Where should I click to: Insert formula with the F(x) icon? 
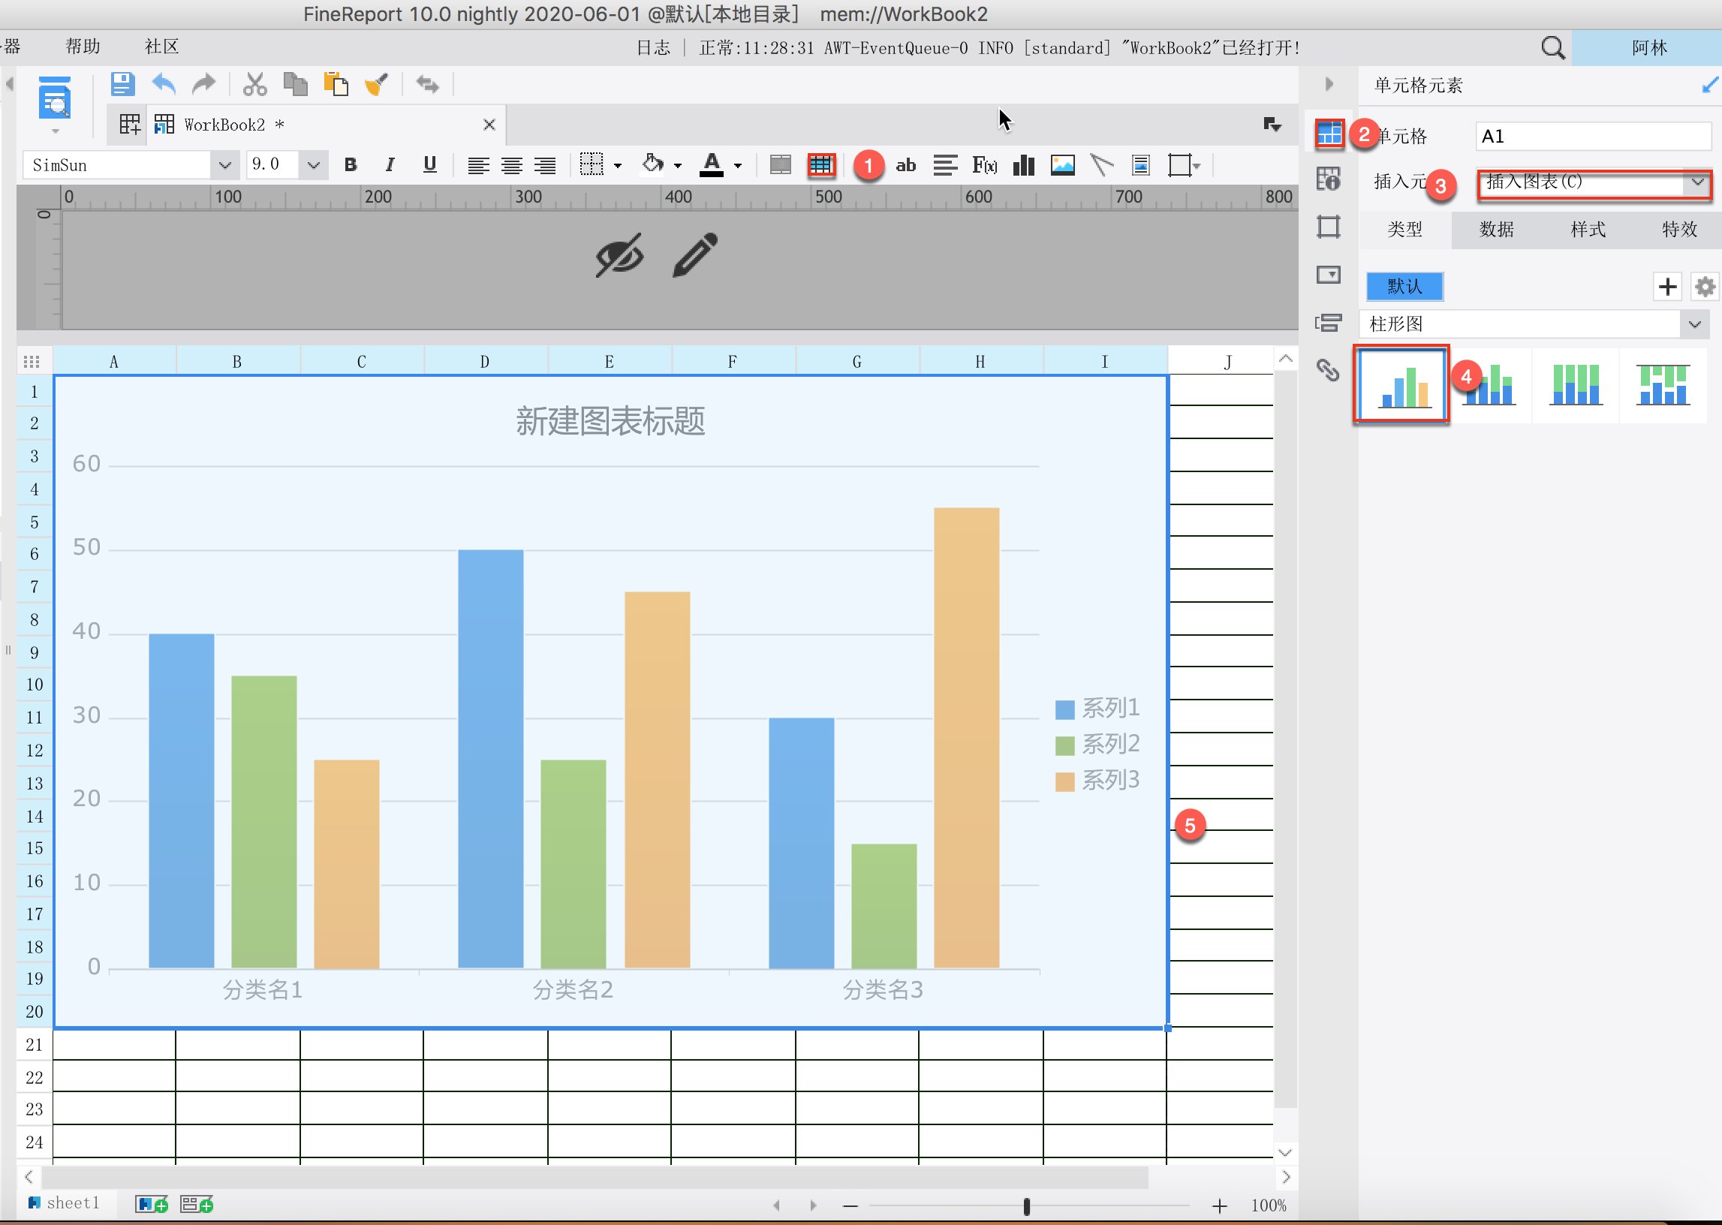click(x=984, y=164)
